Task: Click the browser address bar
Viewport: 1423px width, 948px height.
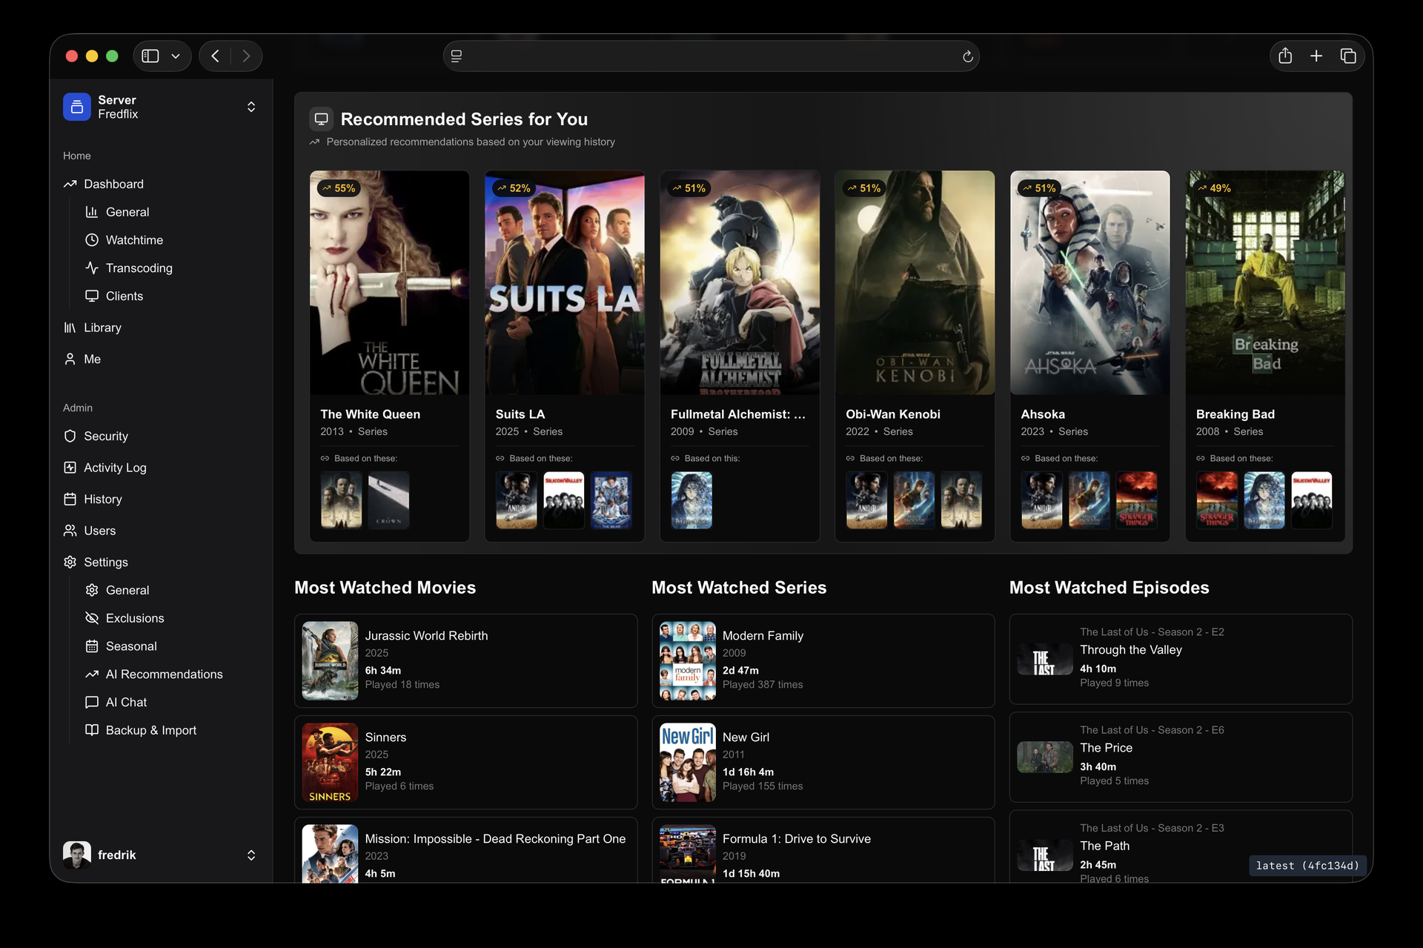Action: pyautogui.click(x=711, y=56)
